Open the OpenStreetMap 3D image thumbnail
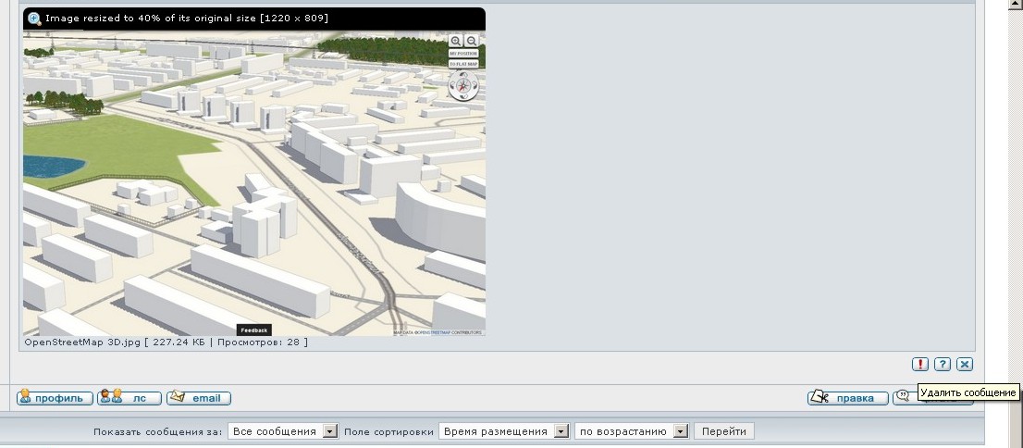 coord(253,183)
